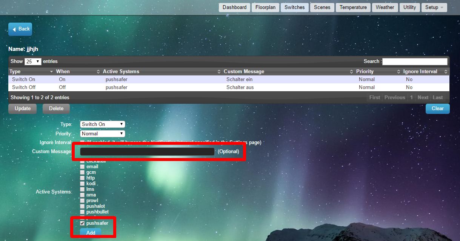
Task: Click the Ignore Interval column sort icon
Action: pyautogui.click(x=446, y=72)
